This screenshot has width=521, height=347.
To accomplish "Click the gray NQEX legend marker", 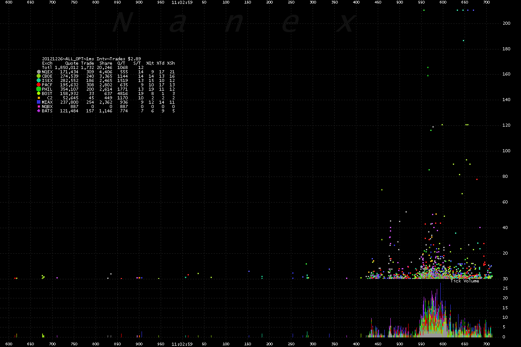I will [x=39, y=72].
